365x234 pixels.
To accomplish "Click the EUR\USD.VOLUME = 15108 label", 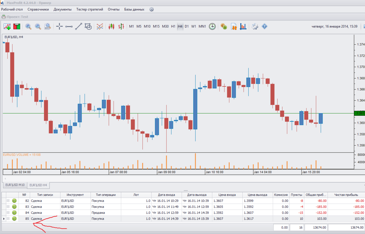I will [22, 155].
